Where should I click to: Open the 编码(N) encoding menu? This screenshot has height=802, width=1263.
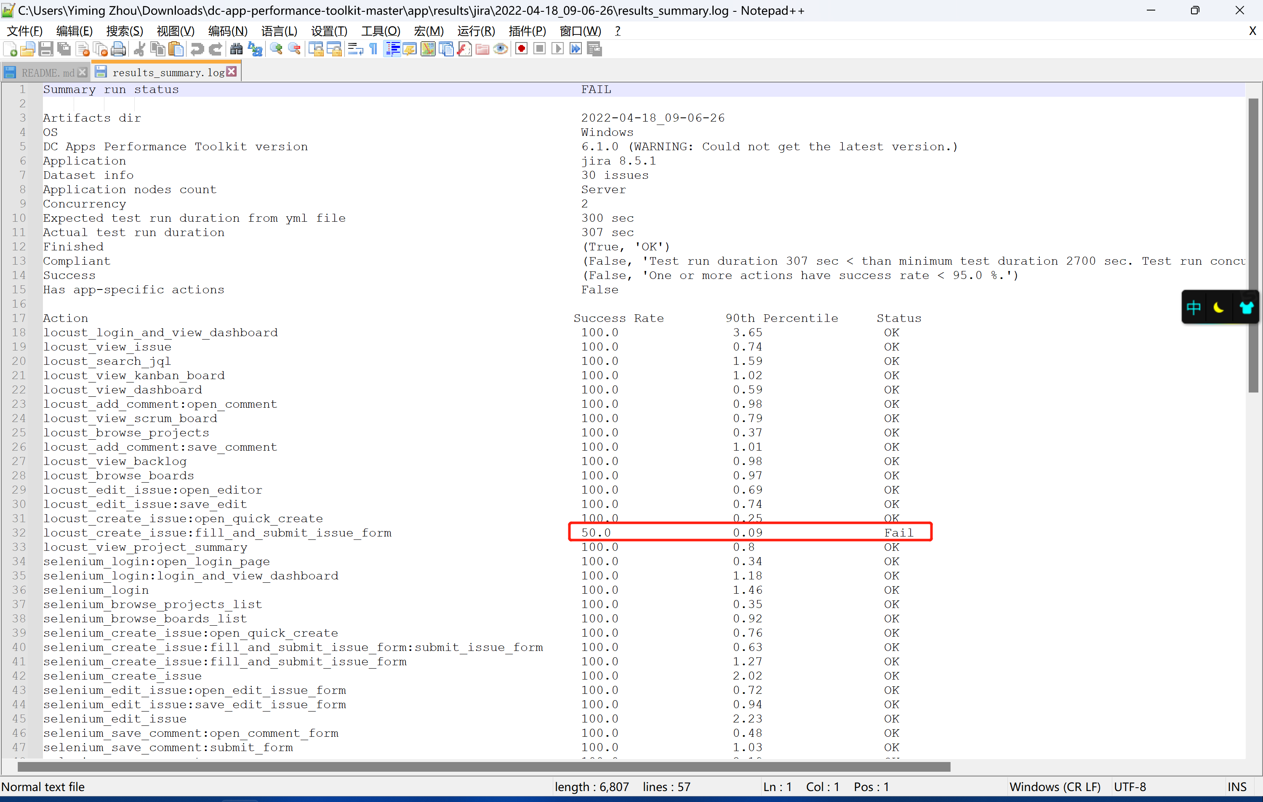(228, 31)
